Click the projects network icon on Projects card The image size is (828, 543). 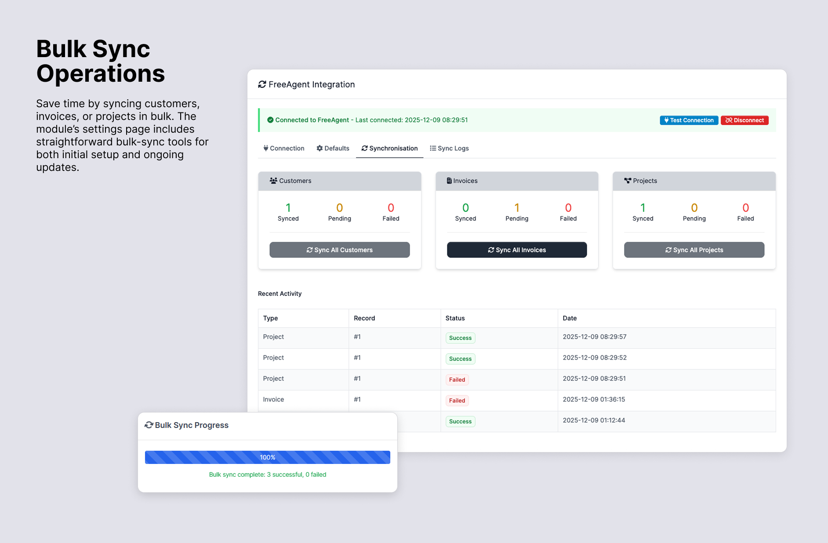click(x=628, y=181)
